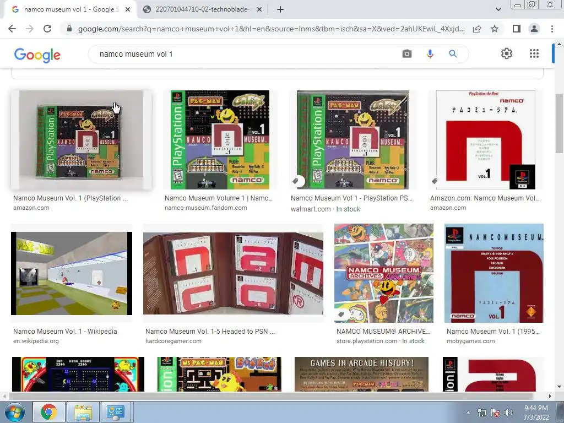Open the Chrome three-dot menu
The width and height of the screenshot is (564, 423).
point(552,29)
